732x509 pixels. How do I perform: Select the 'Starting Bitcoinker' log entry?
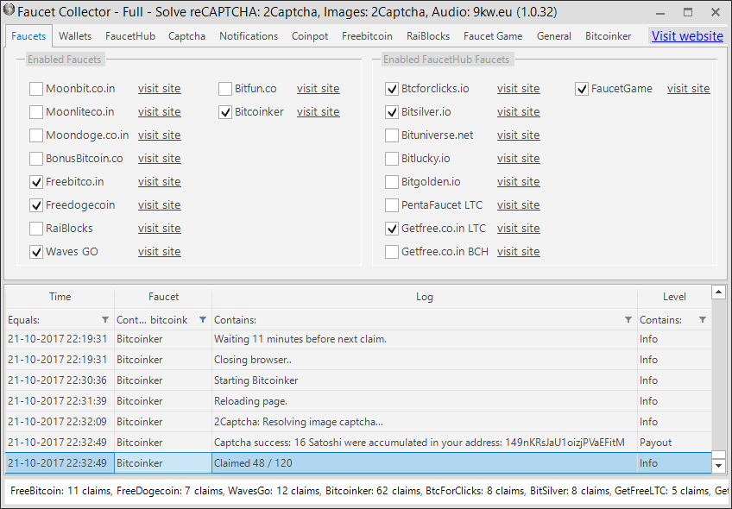click(358, 380)
